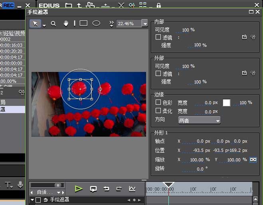Viewport: 263px width, 205px height.
Task: Click the timeline playhead marker
Action: [168, 185]
